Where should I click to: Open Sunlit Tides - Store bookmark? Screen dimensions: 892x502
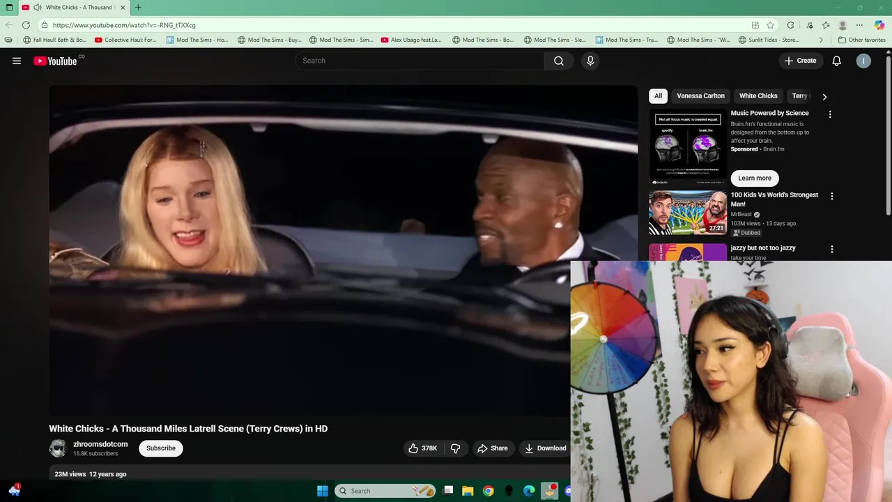tap(769, 40)
